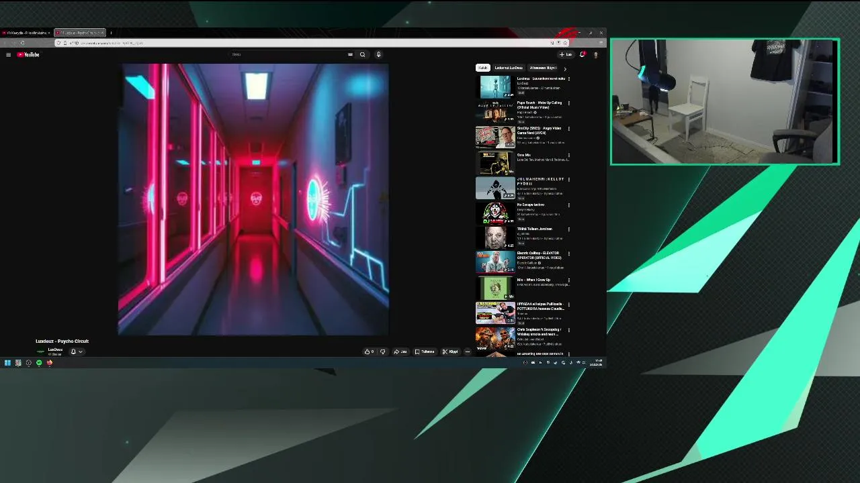Go to the YouTube home logo

(28, 54)
